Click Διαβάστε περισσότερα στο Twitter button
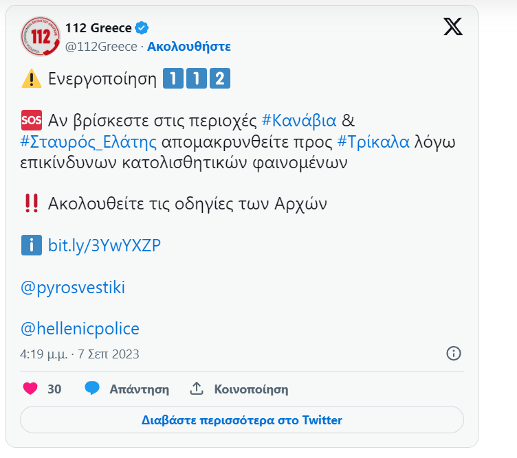 tap(242, 420)
